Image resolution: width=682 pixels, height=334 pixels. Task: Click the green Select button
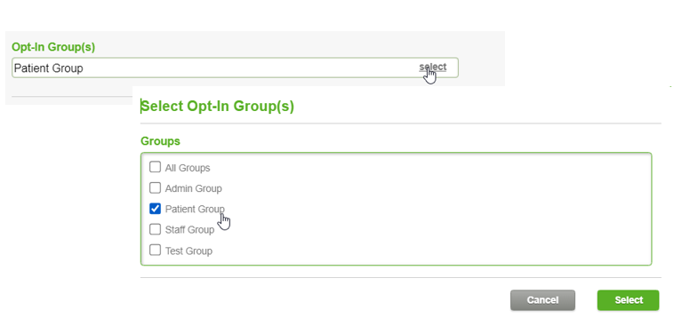628,300
